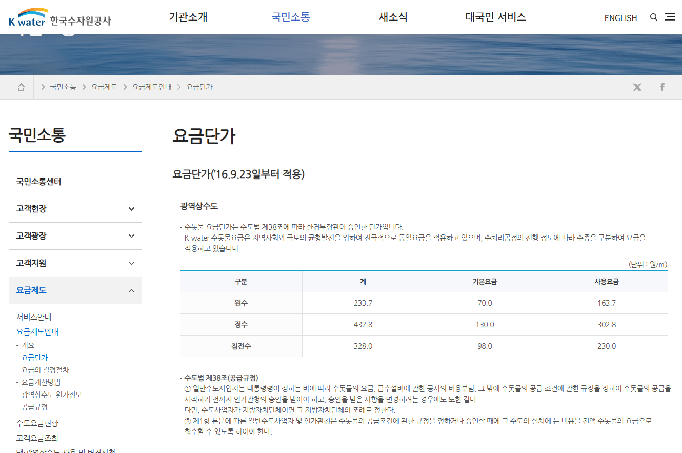Share the page via the X icon
Viewport: 682px width, 453px height.
[636, 87]
